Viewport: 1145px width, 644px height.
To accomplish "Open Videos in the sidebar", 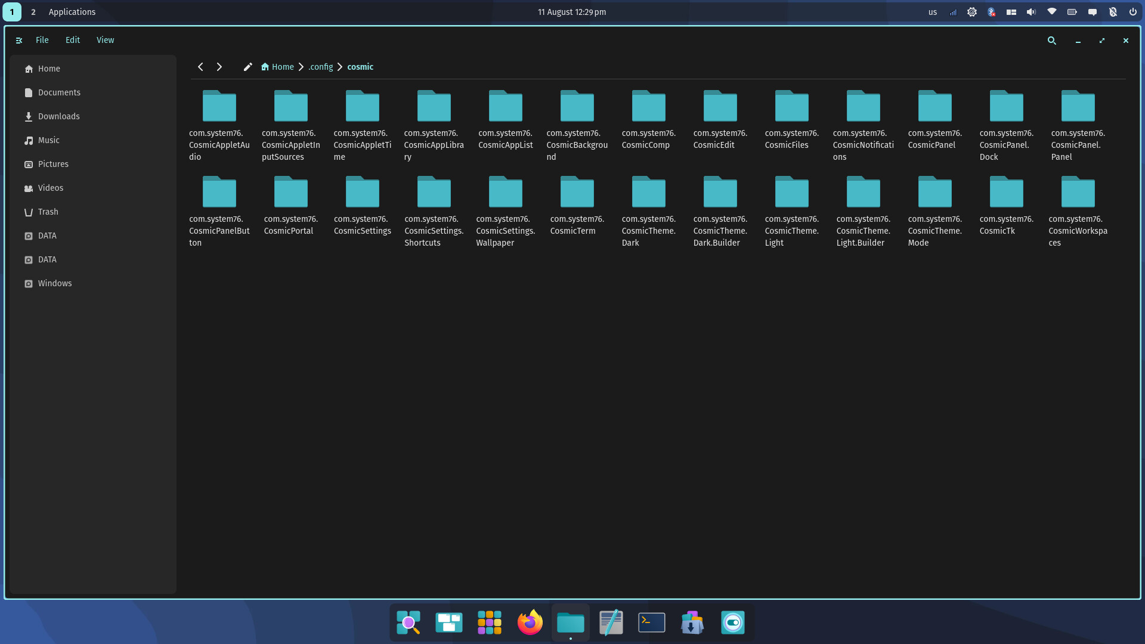I will tap(93, 188).
